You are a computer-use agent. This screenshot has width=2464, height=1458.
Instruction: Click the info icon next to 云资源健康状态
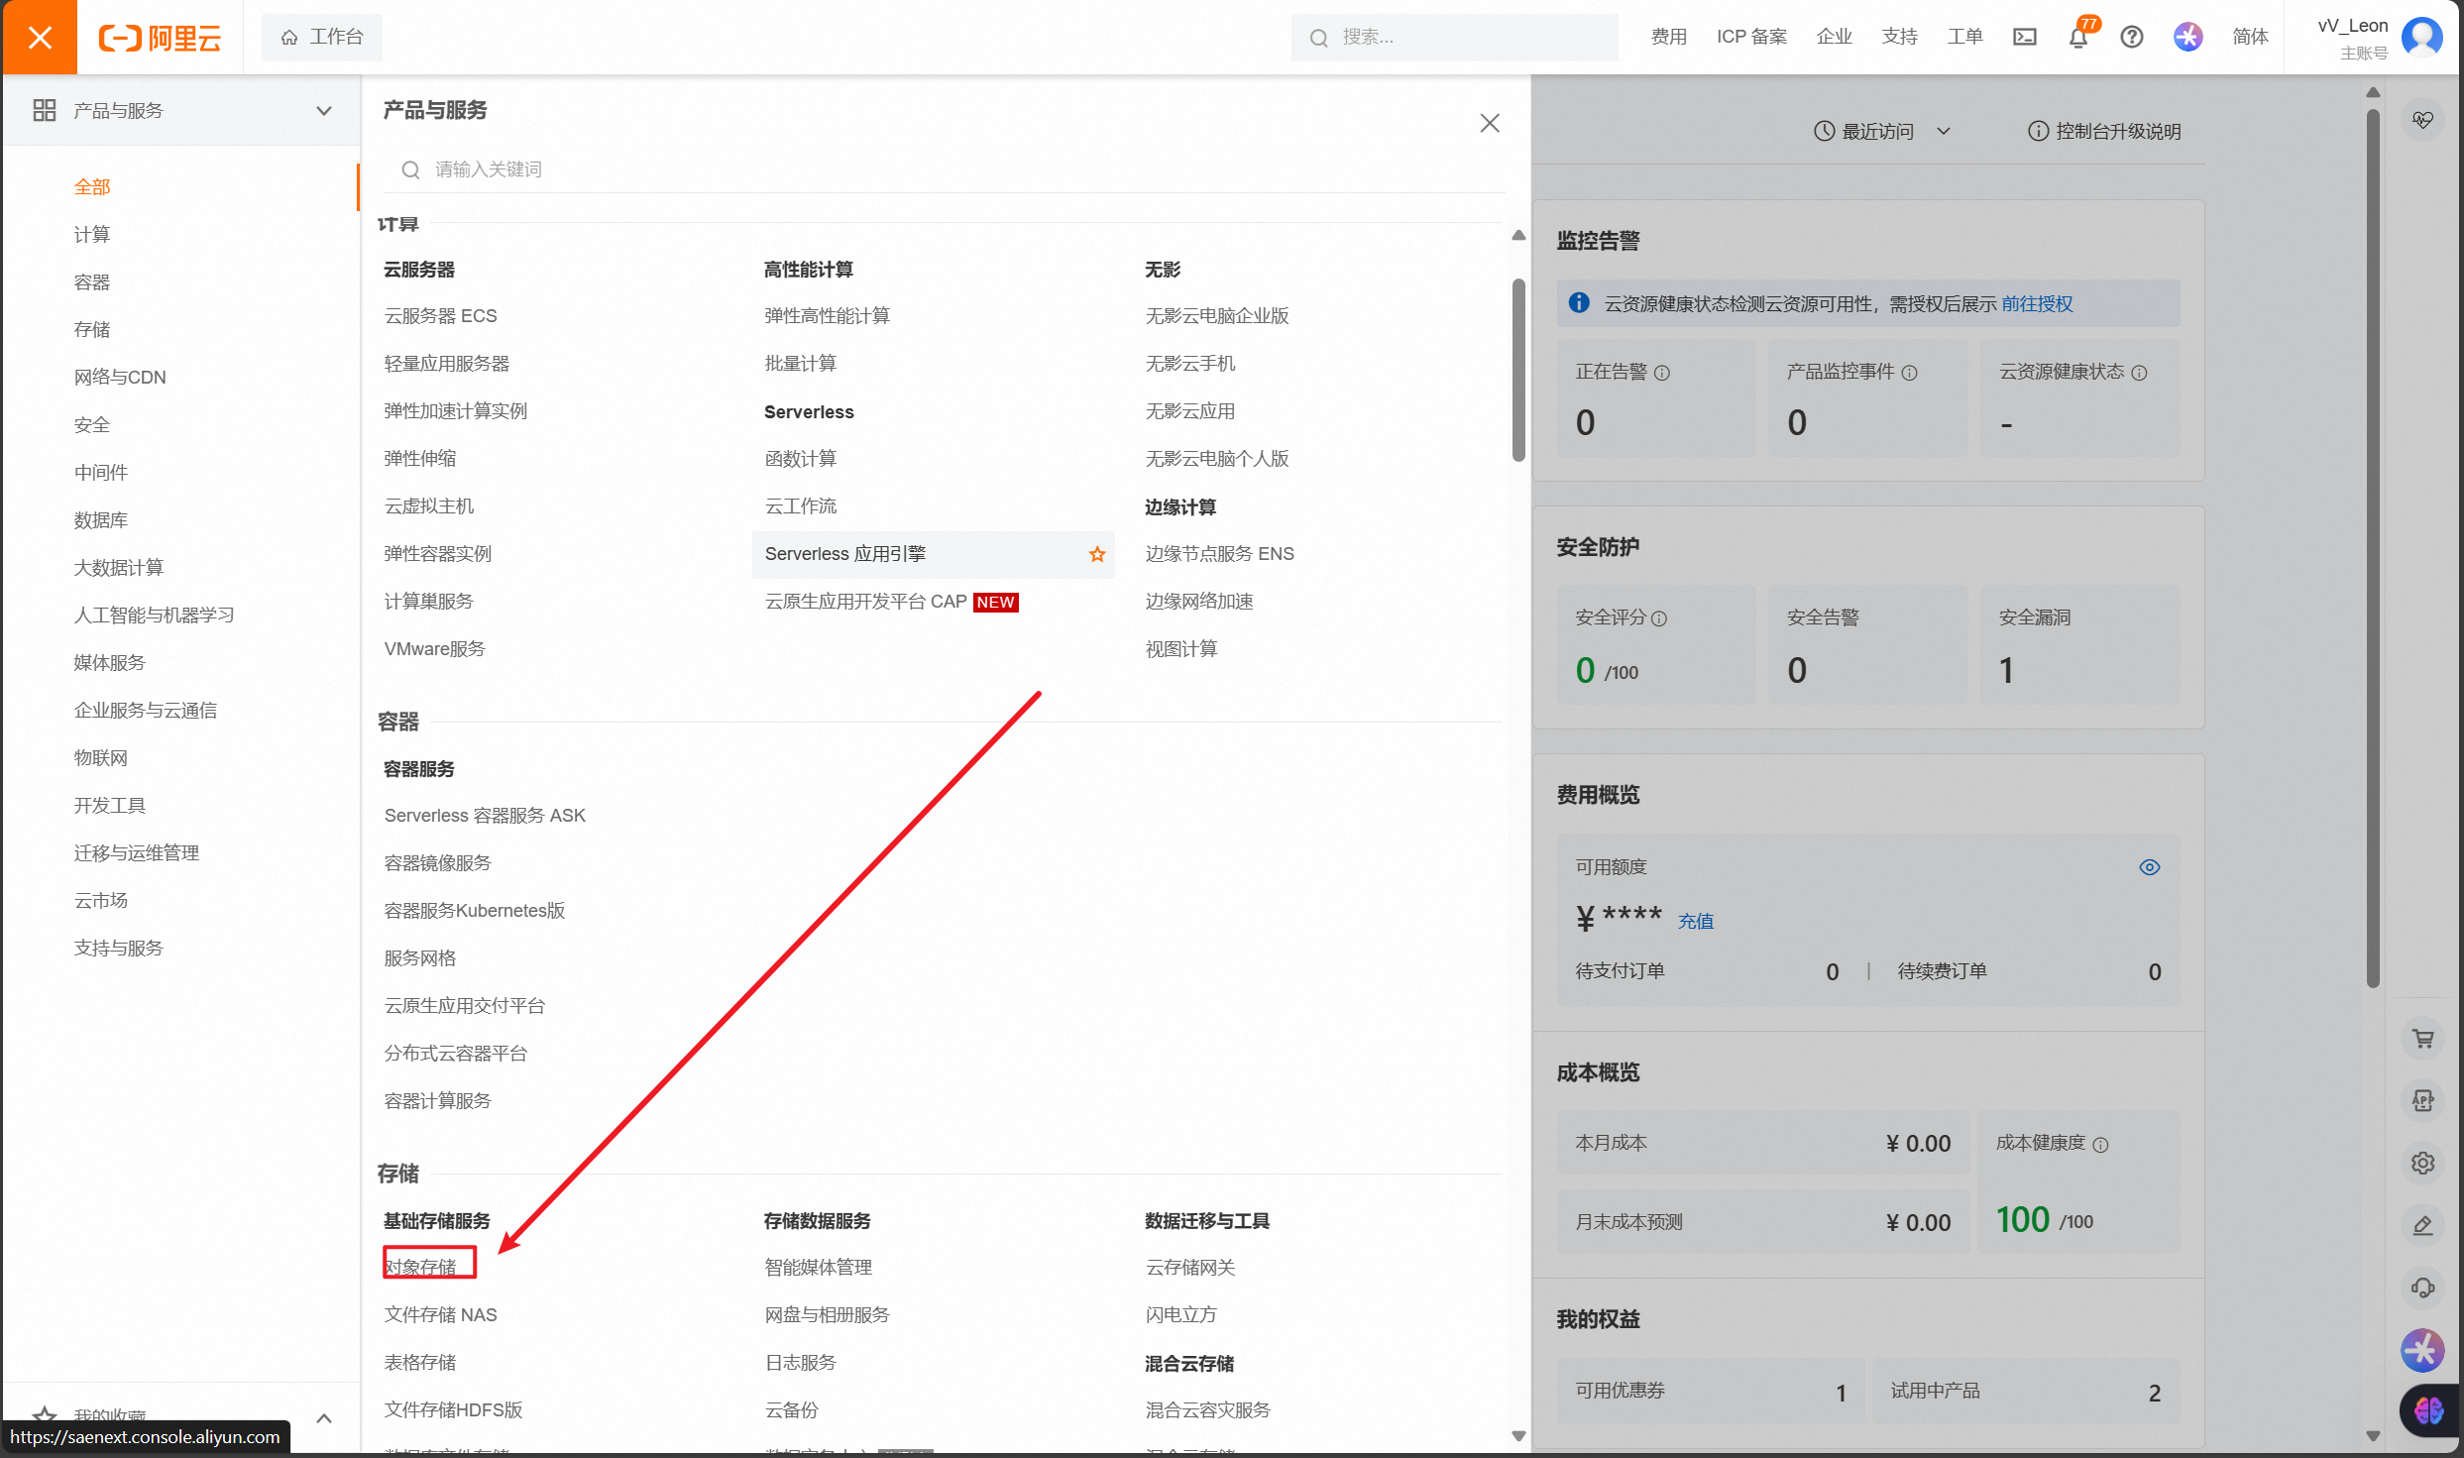coord(2139,373)
